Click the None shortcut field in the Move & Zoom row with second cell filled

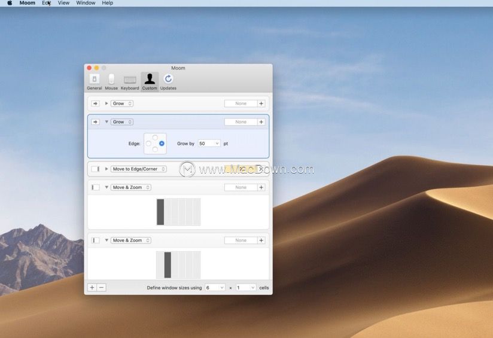pos(241,240)
